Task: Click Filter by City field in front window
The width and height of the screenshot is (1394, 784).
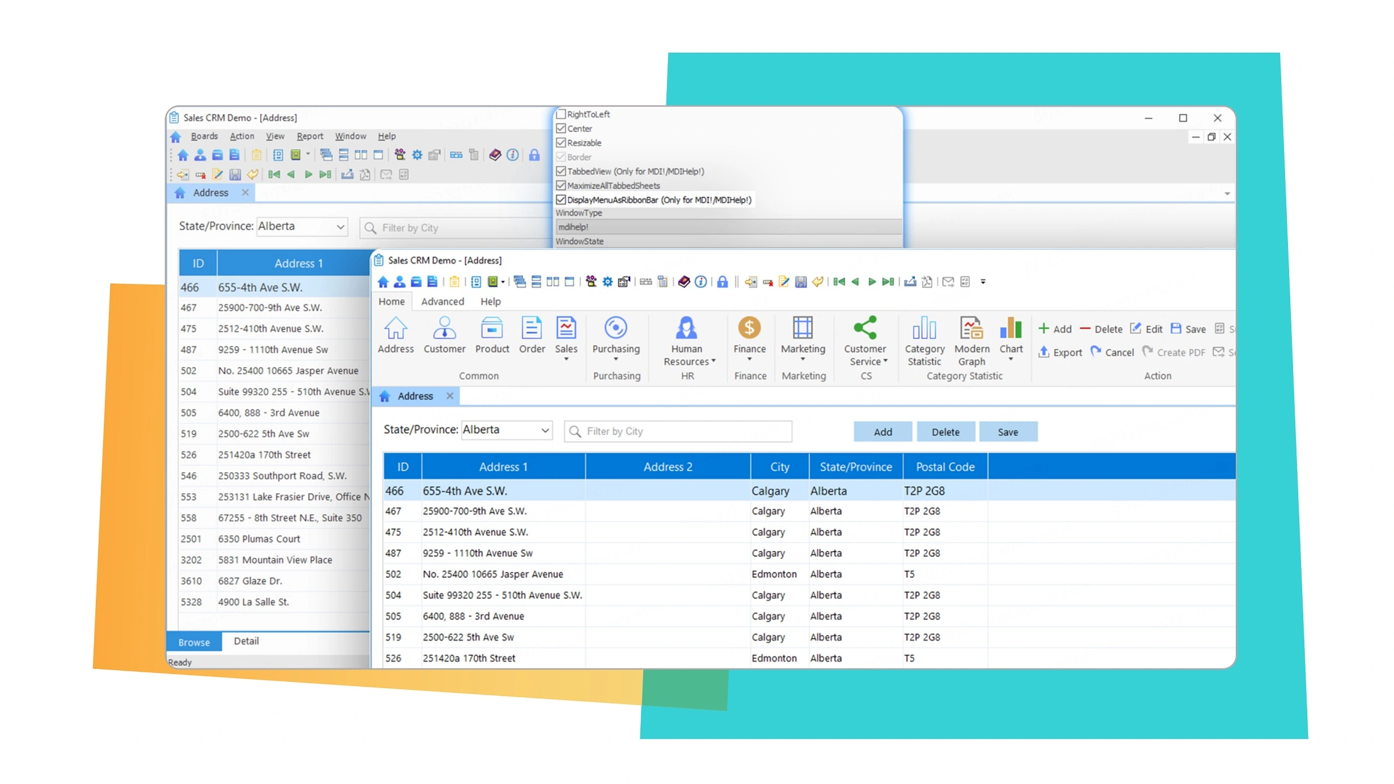Action: pyautogui.click(x=678, y=431)
